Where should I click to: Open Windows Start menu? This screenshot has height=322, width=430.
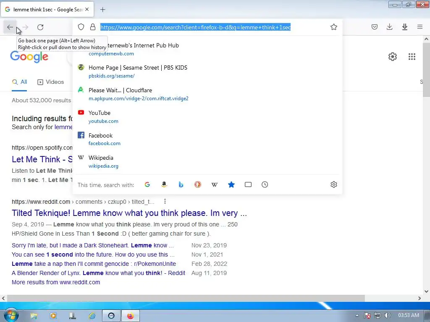tap(11, 315)
